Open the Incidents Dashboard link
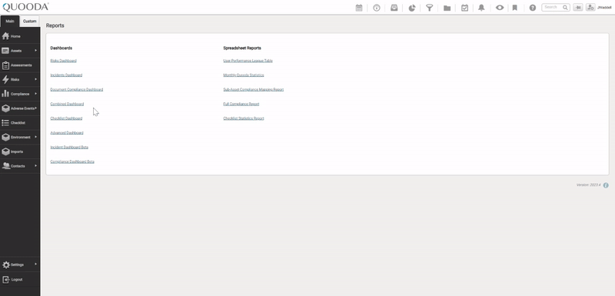 point(66,75)
